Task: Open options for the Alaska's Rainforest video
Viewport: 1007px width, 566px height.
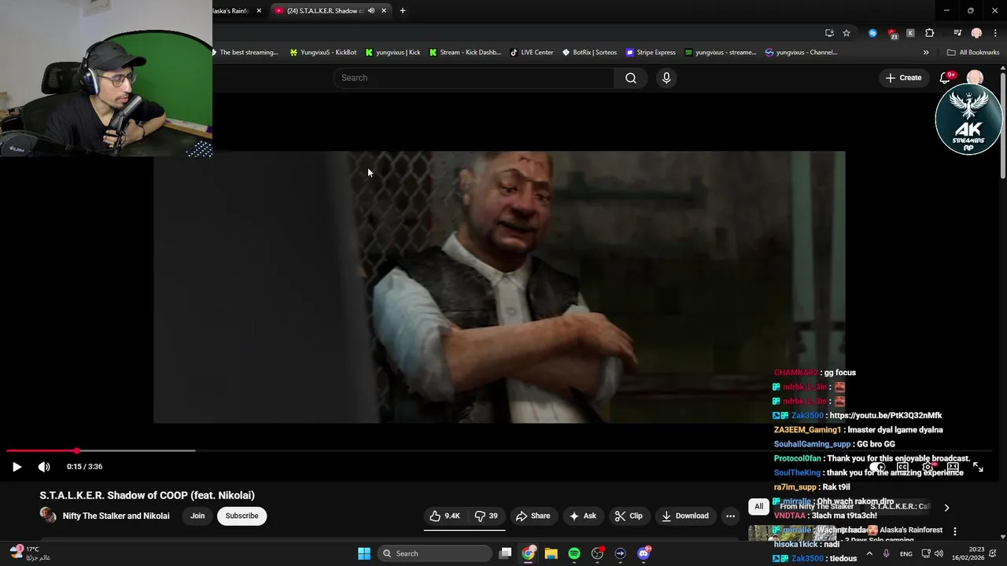Action: (x=955, y=532)
